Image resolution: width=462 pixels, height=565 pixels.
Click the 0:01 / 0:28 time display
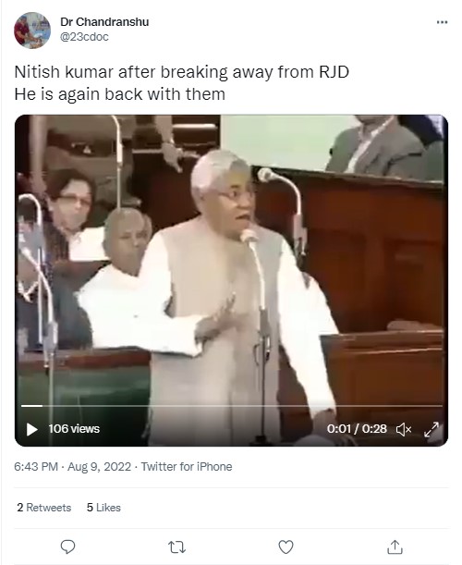[x=357, y=429]
